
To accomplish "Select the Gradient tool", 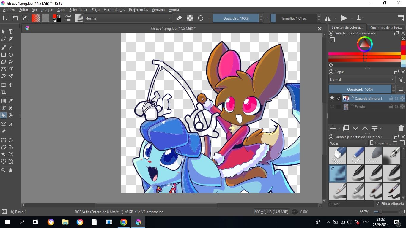I will point(4,101).
